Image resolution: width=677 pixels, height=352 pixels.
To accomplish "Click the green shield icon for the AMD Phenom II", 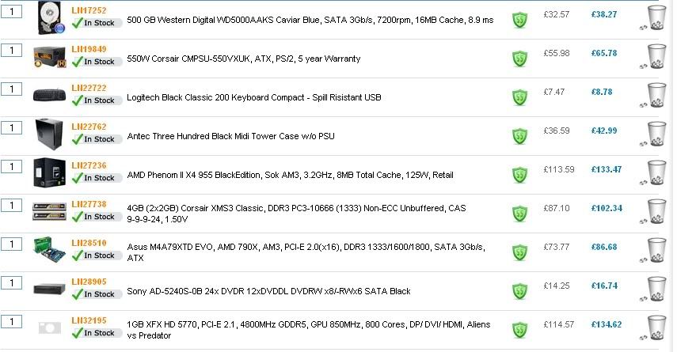I will (518, 175).
